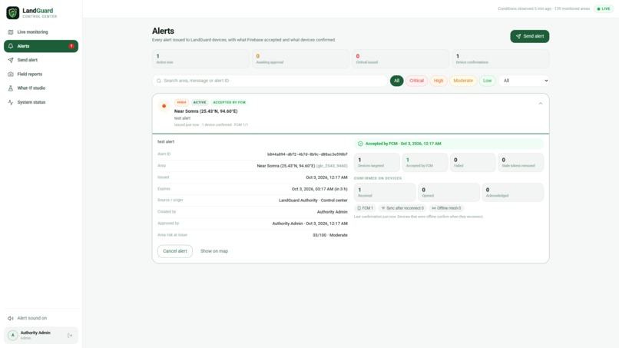
Task: Select the Send alert paper-plane sidebar icon
Action: pyautogui.click(x=11, y=60)
